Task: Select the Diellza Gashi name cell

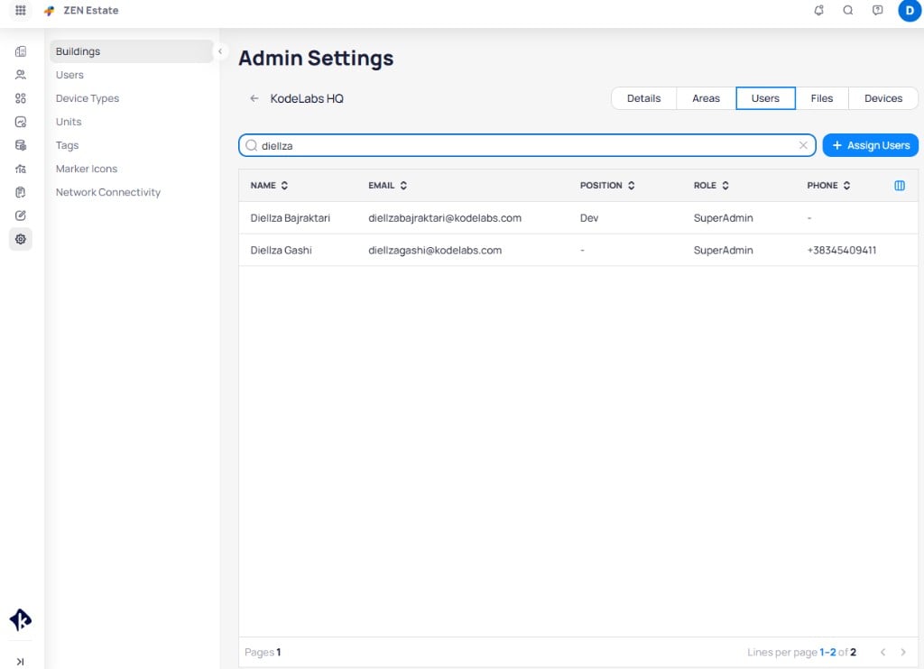Action: (282, 251)
